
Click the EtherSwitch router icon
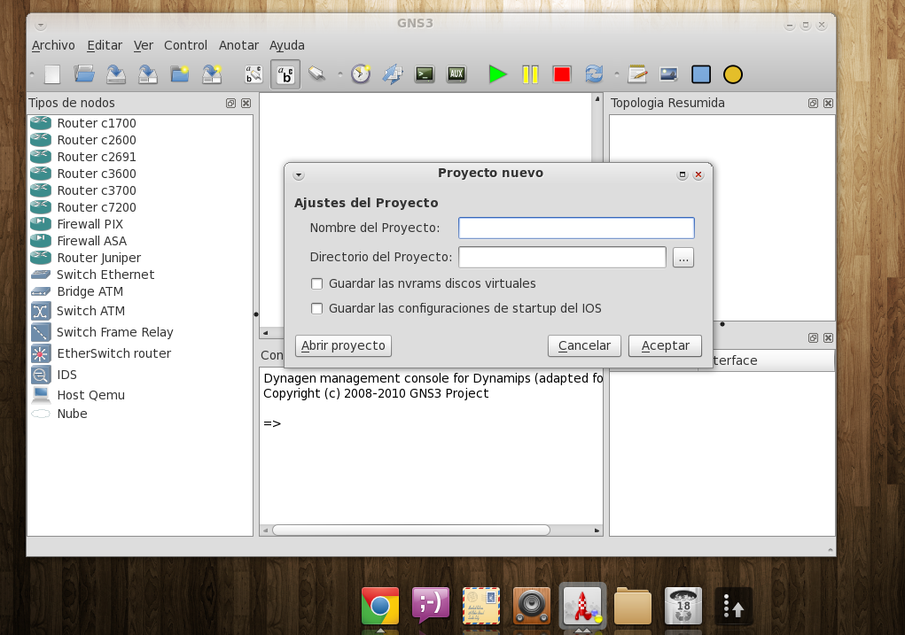(41, 353)
